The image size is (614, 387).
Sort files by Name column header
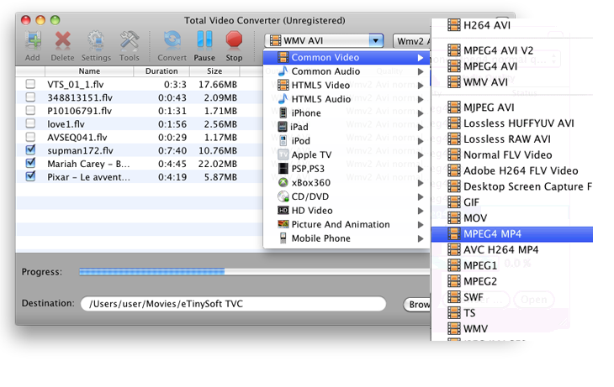point(89,71)
